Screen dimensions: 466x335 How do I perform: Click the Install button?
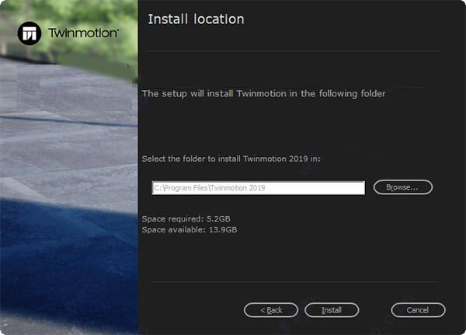click(x=332, y=310)
